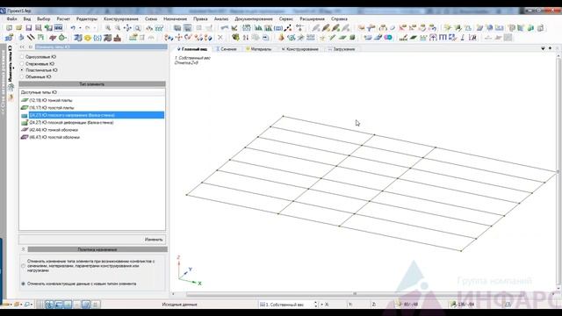The height and width of the screenshot is (316, 562).
Task: Click the double-arrow back icon in panel header
Action: click(x=22, y=47)
